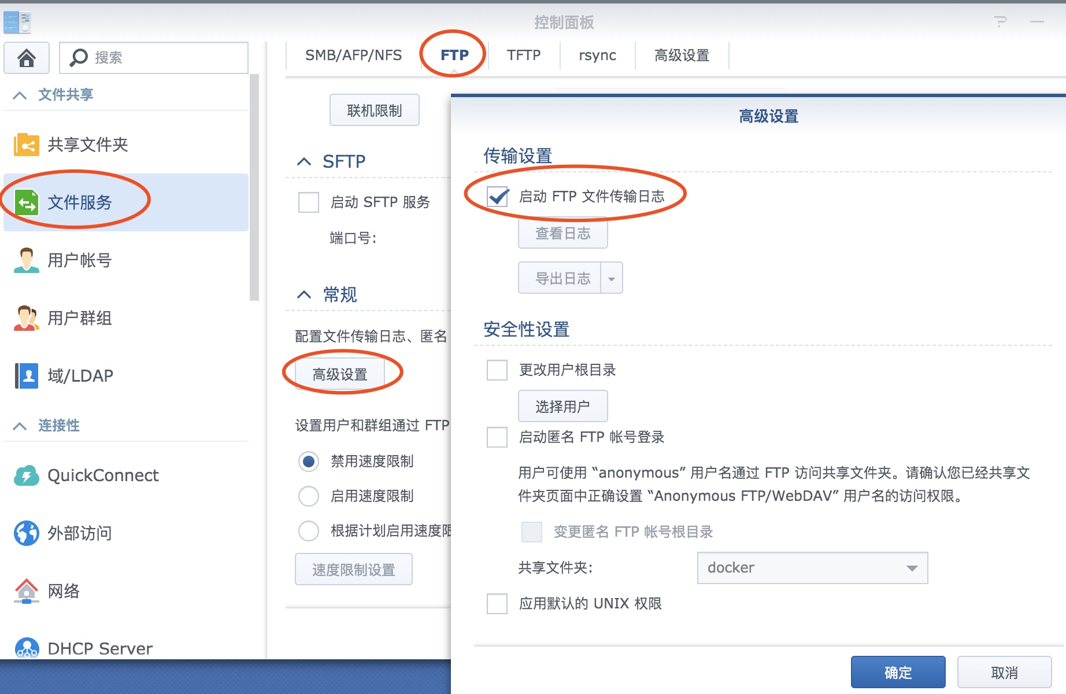The image size is (1066, 694).
Task: Collapse the SFTP section
Action: 304,161
